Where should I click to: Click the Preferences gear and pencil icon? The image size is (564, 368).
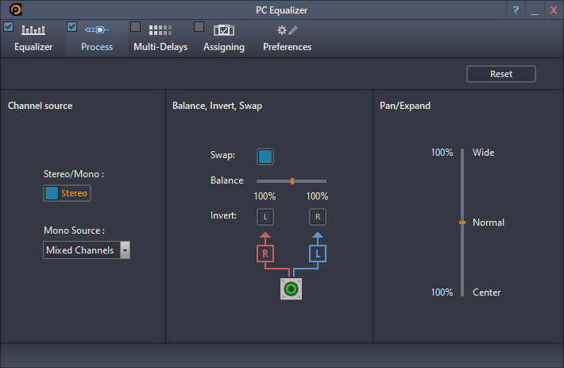tap(287, 30)
